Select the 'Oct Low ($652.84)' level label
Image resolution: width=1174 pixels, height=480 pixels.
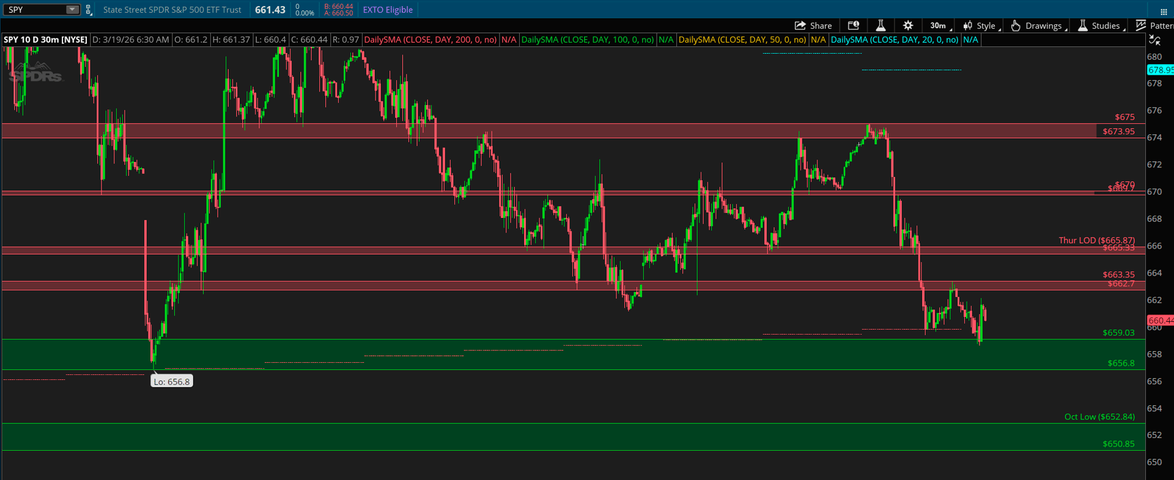pos(1099,417)
